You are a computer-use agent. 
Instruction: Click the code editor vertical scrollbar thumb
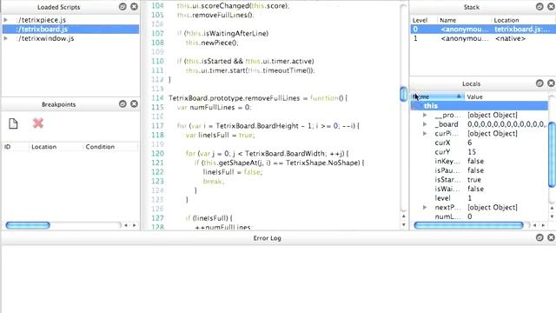(x=403, y=94)
